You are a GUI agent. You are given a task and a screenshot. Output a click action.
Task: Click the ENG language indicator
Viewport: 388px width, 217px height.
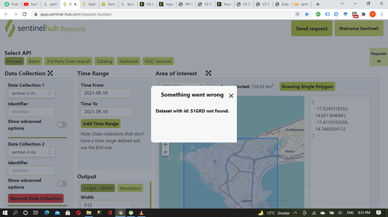tap(350, 213)
